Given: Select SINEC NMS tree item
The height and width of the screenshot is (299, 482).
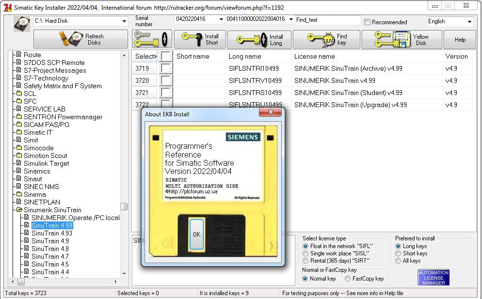Looking at the screenshot, I should (x=41, y=187).
